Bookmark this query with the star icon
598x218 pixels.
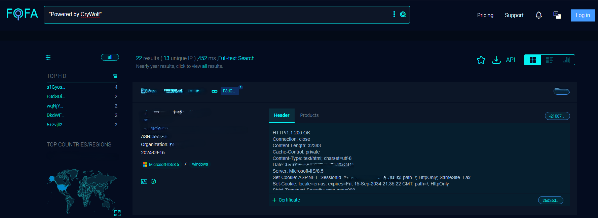(481, 60)
